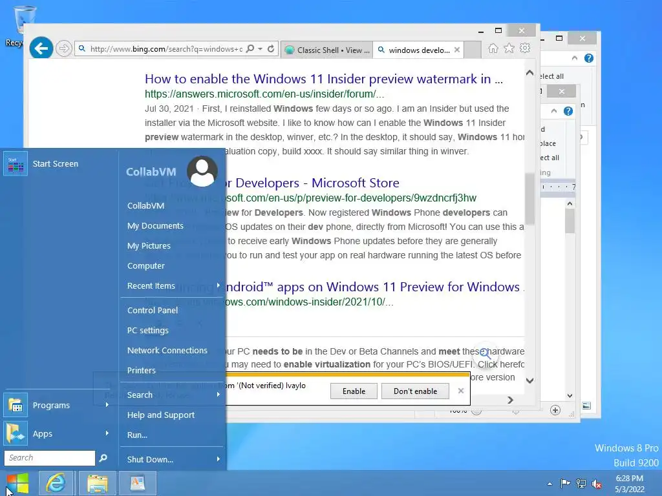Click the network tray icon
The width and height of the screenshot is (662, 496).
(581, 484)
